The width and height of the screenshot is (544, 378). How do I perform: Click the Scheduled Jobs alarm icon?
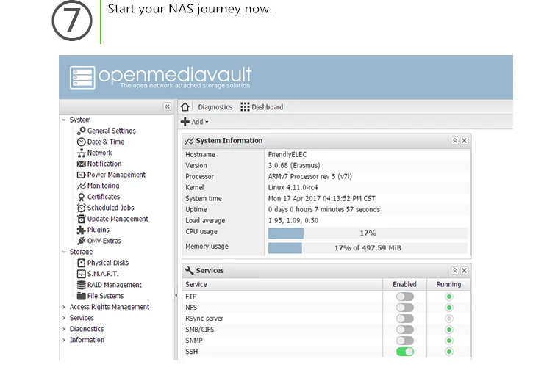point(81,208)
